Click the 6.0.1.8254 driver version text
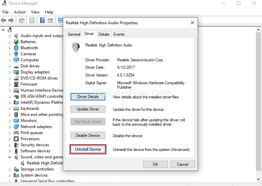 (x=126, y=75)
